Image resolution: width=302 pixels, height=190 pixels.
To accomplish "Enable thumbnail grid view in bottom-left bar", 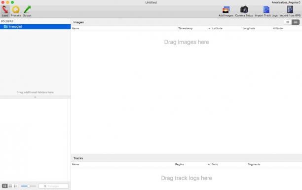I will tap(4, 186).
